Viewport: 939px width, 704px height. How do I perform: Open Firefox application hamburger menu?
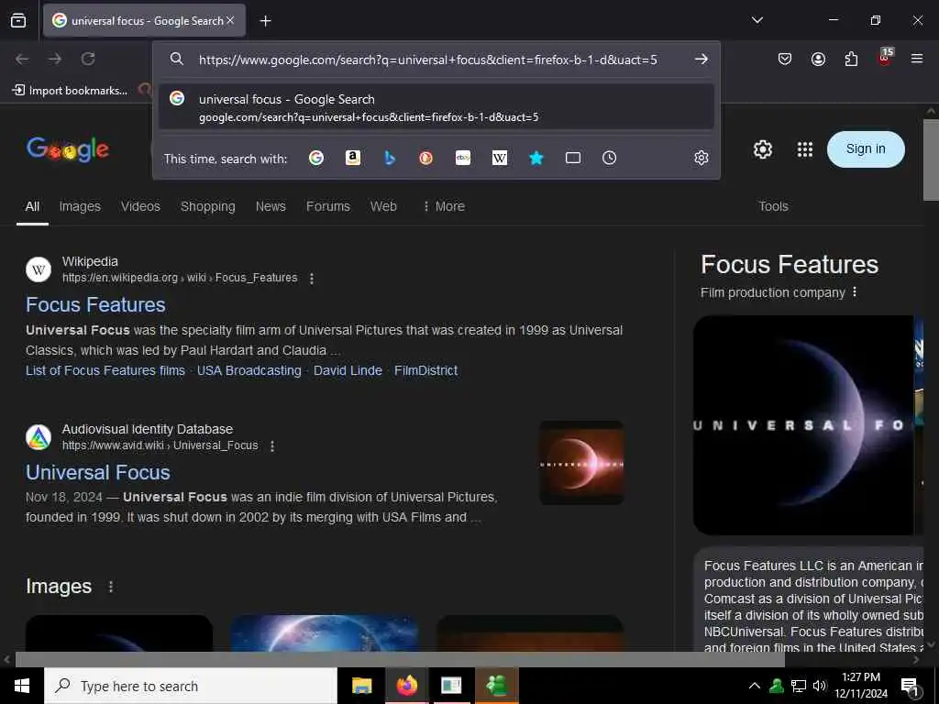pyautogui.click(x=917, y=59)
